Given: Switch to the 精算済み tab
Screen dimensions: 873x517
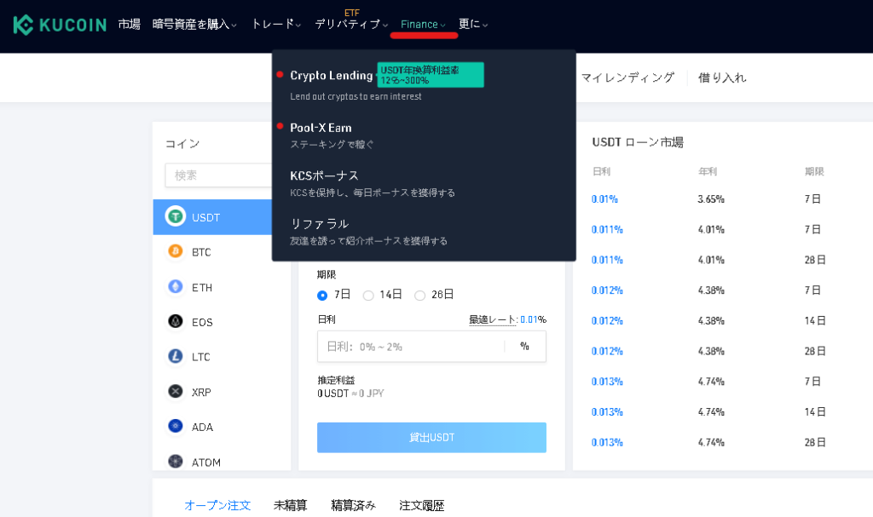Looking at the screenshot, I should click(354, 505).
